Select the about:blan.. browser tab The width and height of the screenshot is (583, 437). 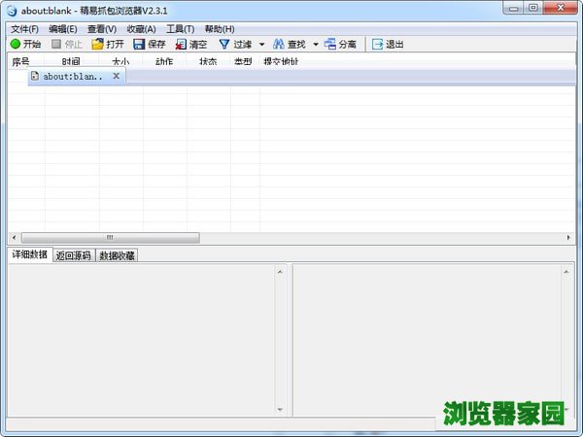point(76,77)
